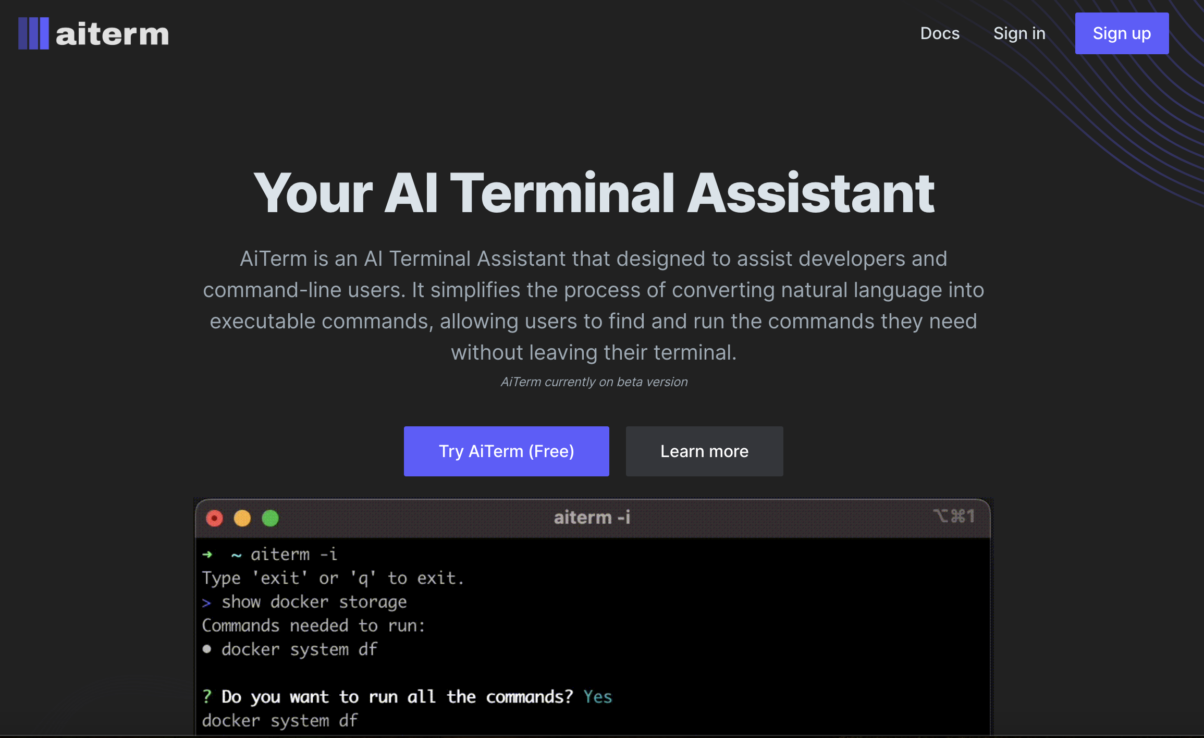Click the aiterm wordmark text

(112, 34)
